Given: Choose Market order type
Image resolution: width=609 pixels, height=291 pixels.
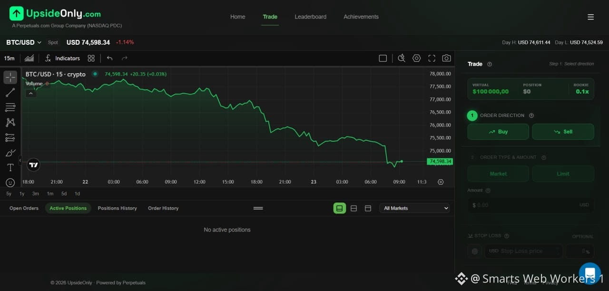Looking at the screenshot, I should tap(498, 174).
